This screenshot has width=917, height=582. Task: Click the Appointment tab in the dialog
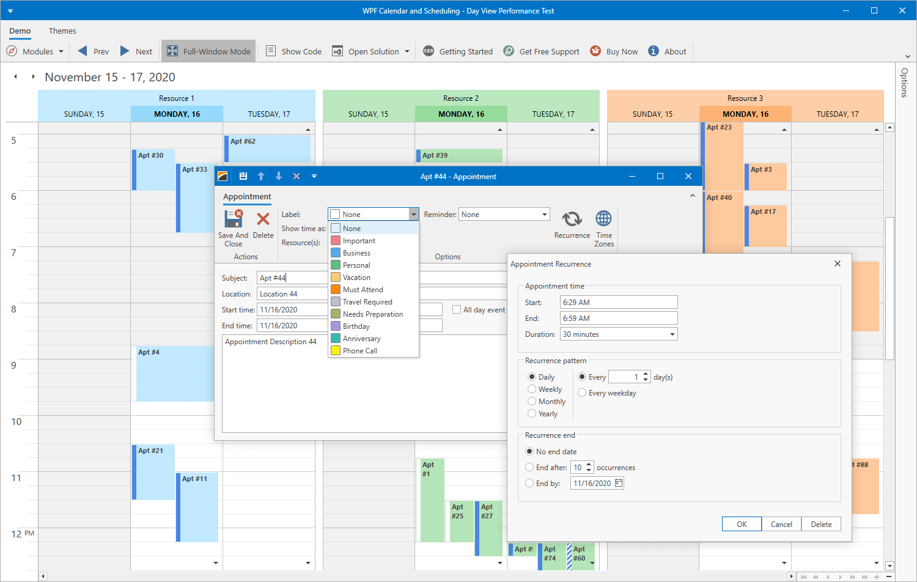(246, 196)
